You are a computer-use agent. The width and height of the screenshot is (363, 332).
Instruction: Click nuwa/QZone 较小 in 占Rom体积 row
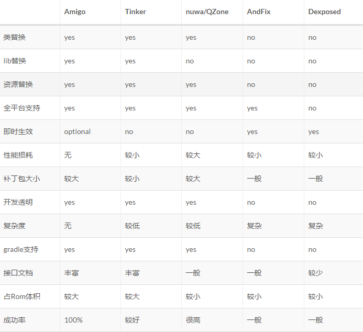[193, 296]
